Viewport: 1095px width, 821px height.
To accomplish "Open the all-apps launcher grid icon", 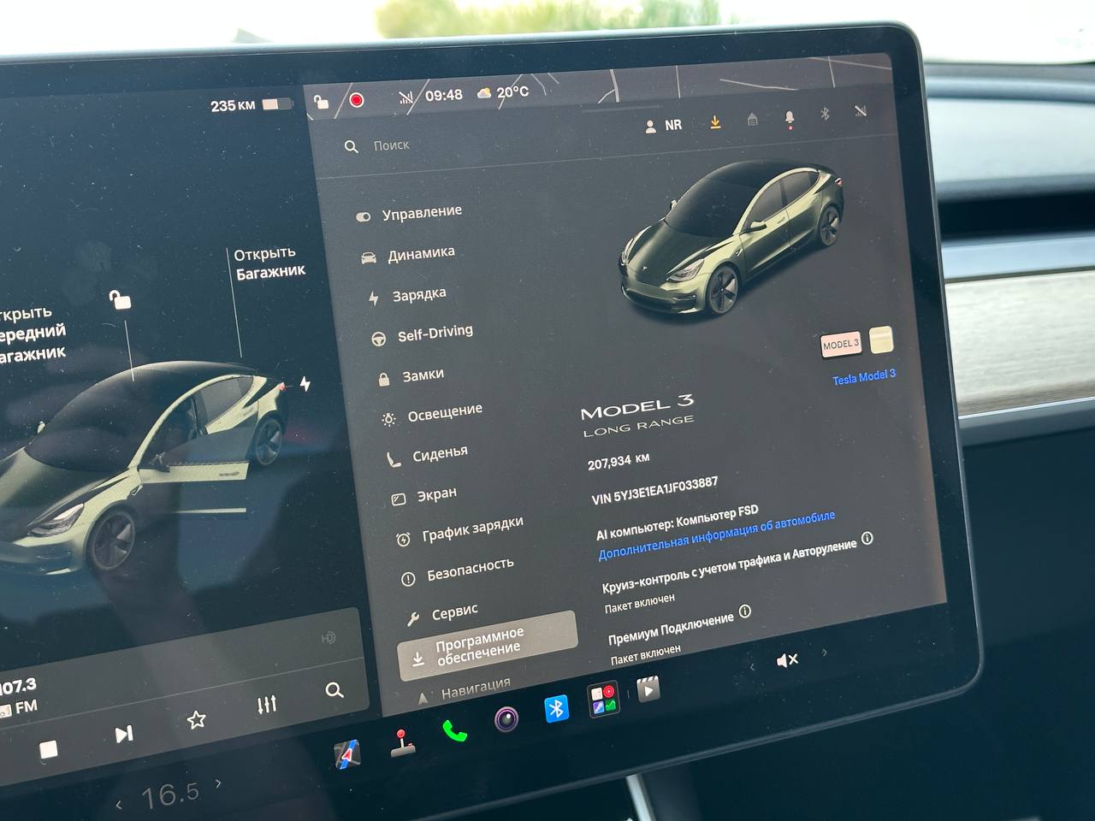I will tap(604, 700).
